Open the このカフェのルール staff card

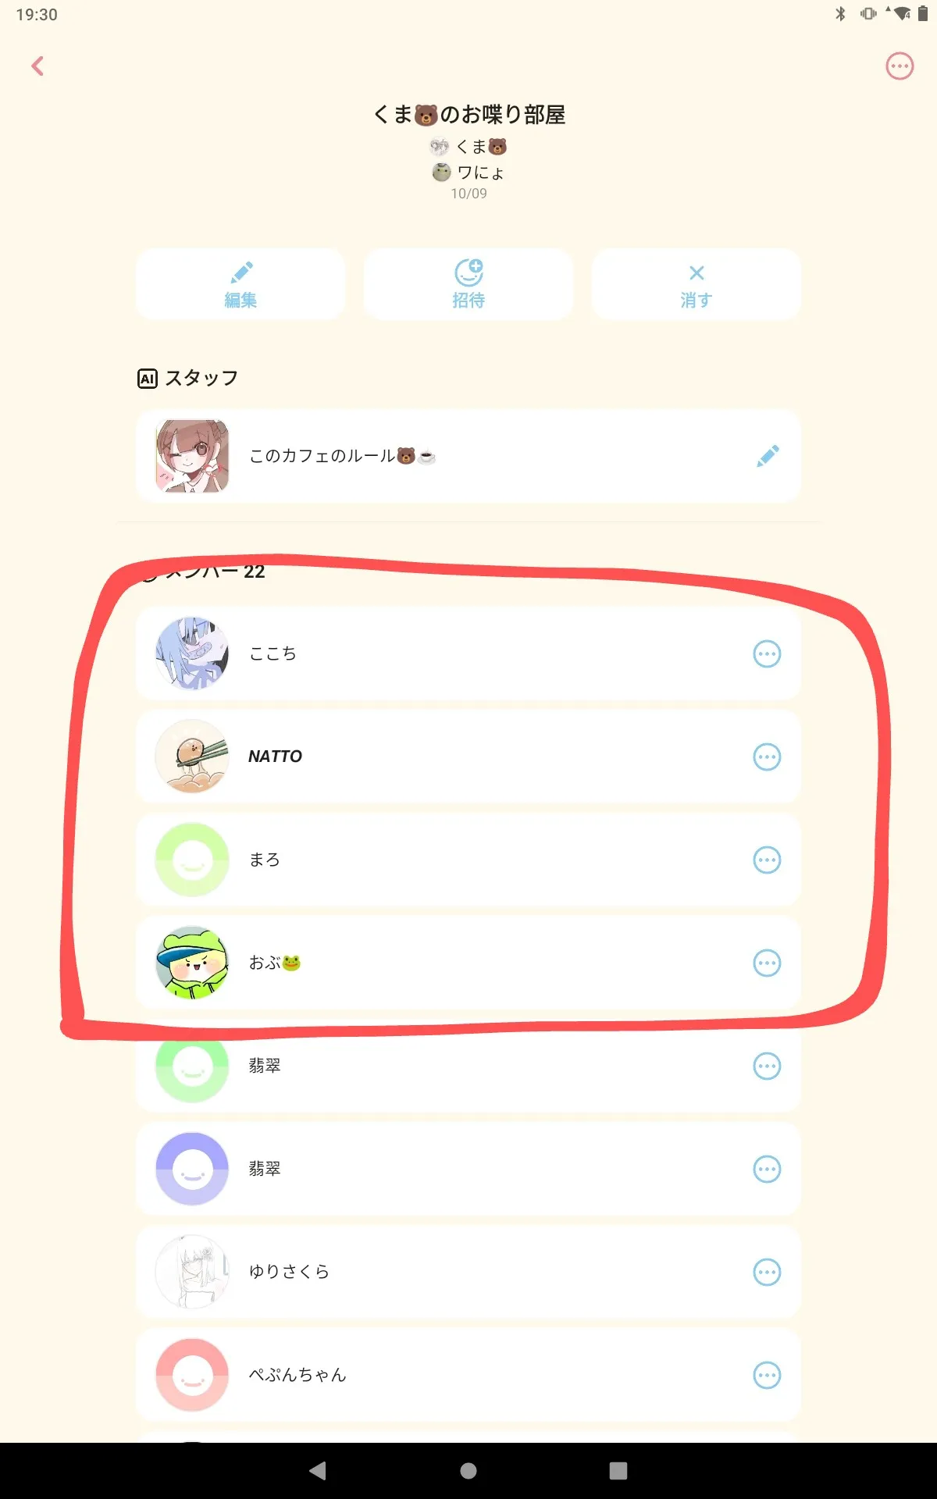[468, 456]
